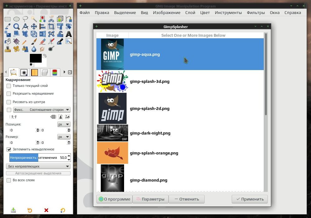
Task: Uncheck 'Затемнить невыделенное'
Action: [x=9, y=149]
